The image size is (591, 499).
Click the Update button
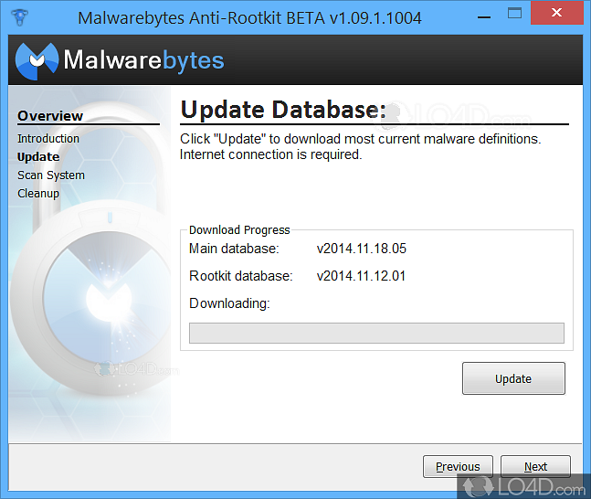point(513,378)
